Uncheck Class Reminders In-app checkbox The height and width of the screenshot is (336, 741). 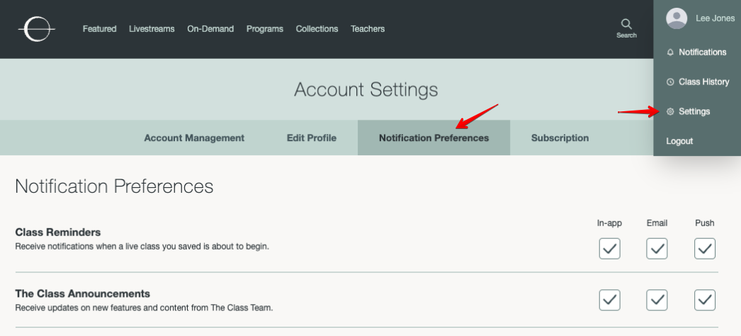pos(609,248)
